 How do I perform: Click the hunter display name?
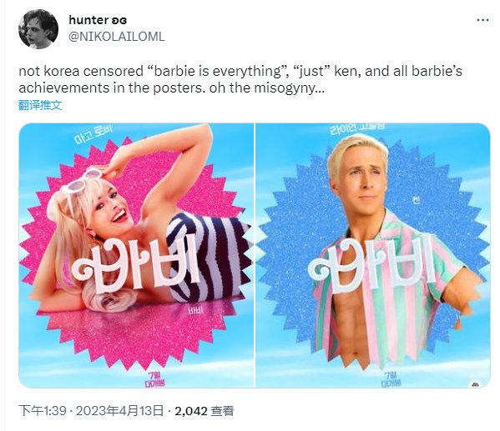(x=88, y=20)
